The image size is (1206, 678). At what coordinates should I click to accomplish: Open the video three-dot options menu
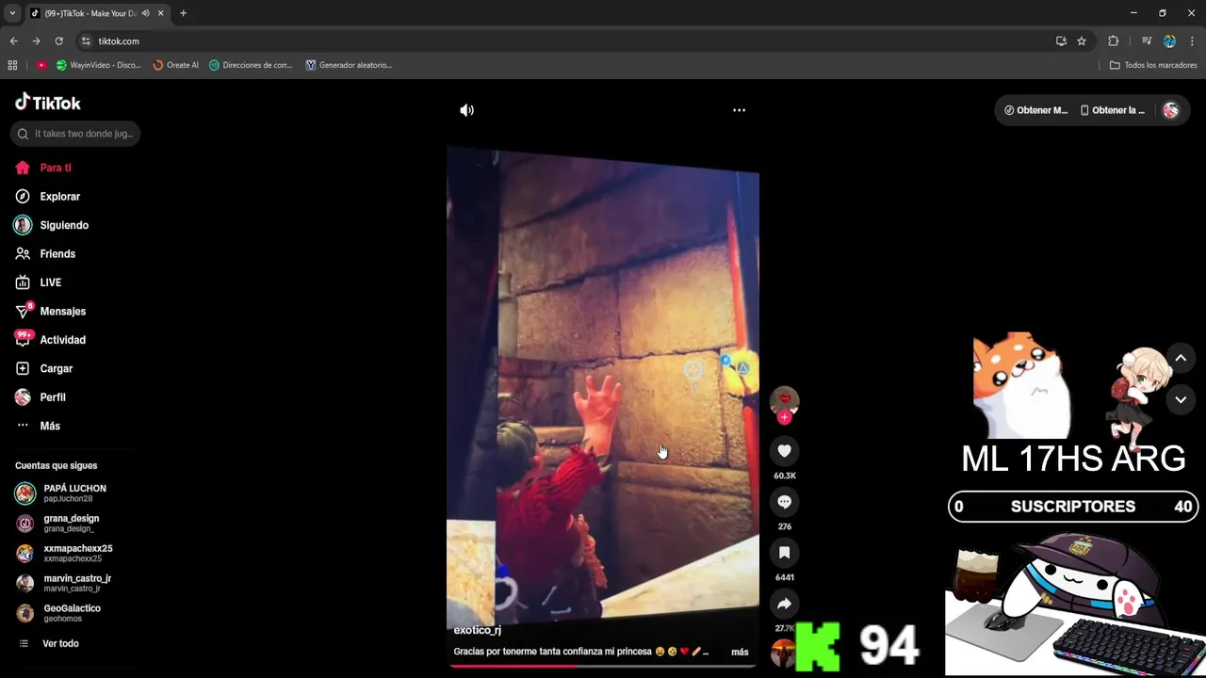click(740, 110)
